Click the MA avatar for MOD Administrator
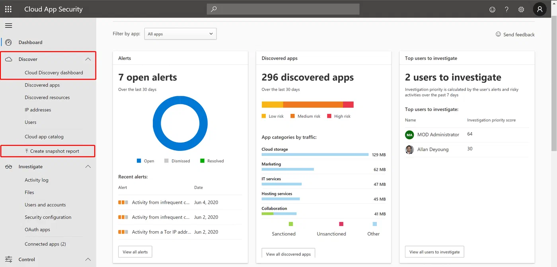 pos(409,135)
